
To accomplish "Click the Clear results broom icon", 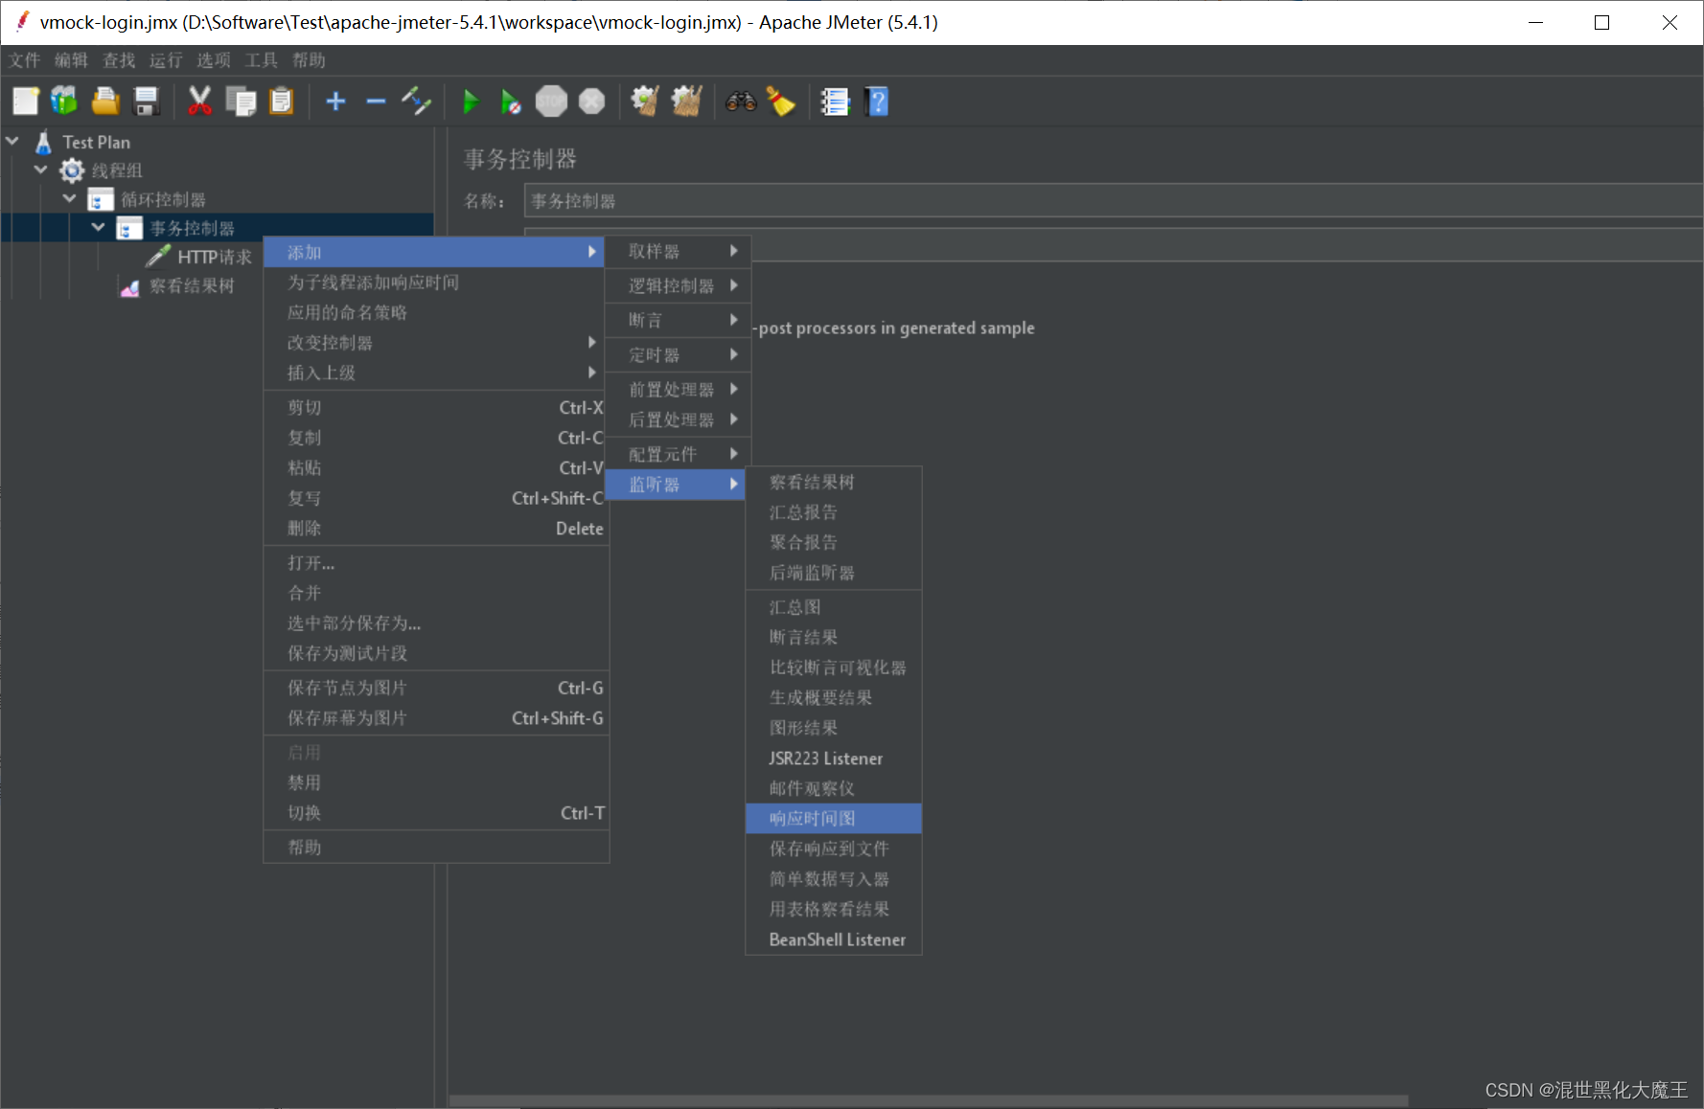I will pos(645,101).
